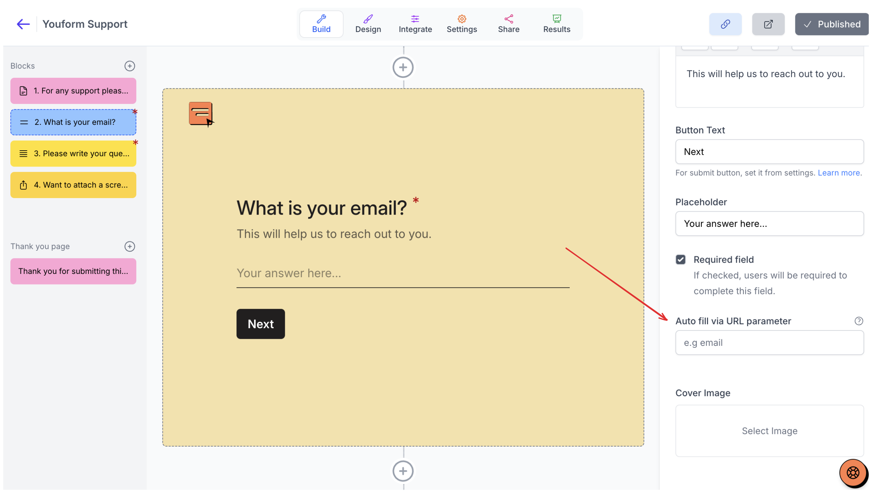Select block 1 For any support please
The image size is (872, 493).
73,91
